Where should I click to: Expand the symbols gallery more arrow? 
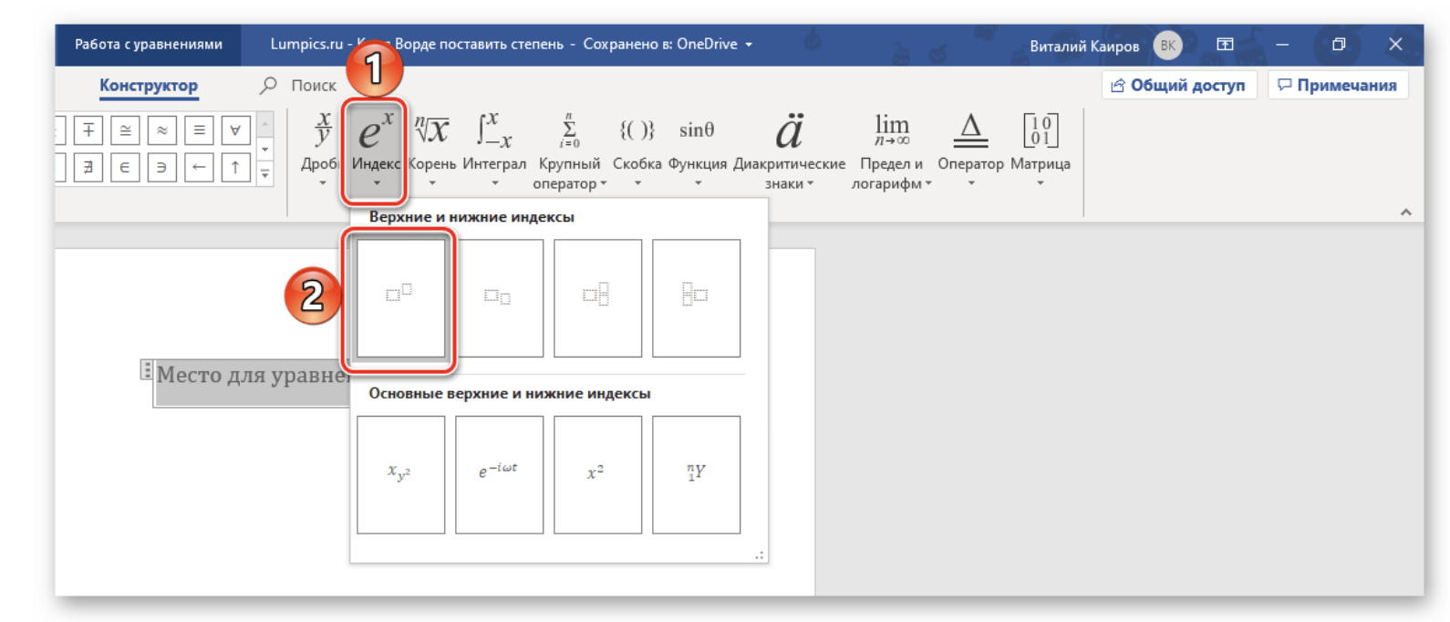coord(265,173)
